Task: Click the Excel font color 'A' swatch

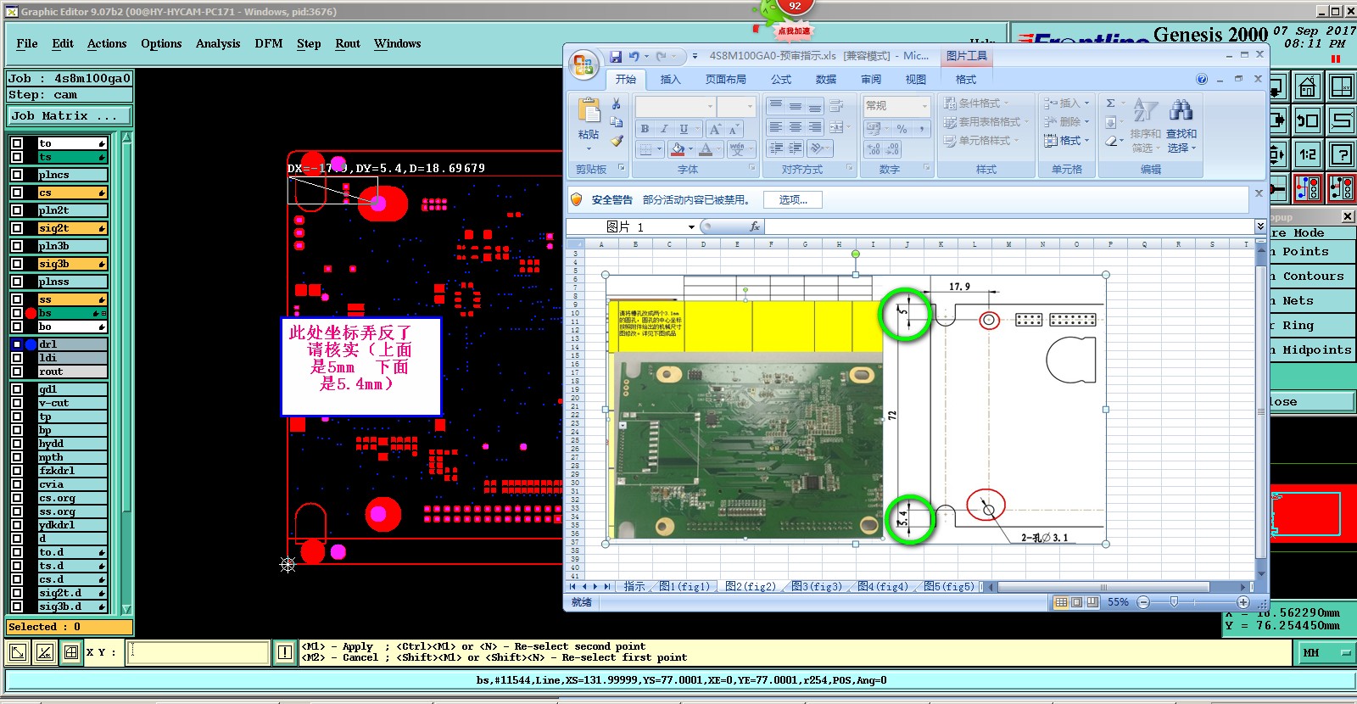Action: (x=705, y=150)
